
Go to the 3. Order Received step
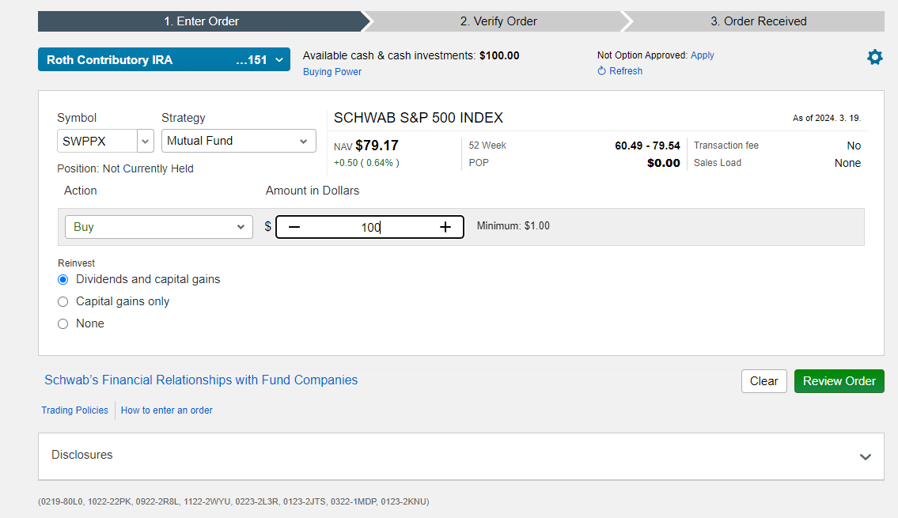(x=758, y=21)
